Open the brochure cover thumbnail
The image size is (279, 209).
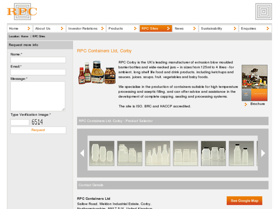[254, 83]
